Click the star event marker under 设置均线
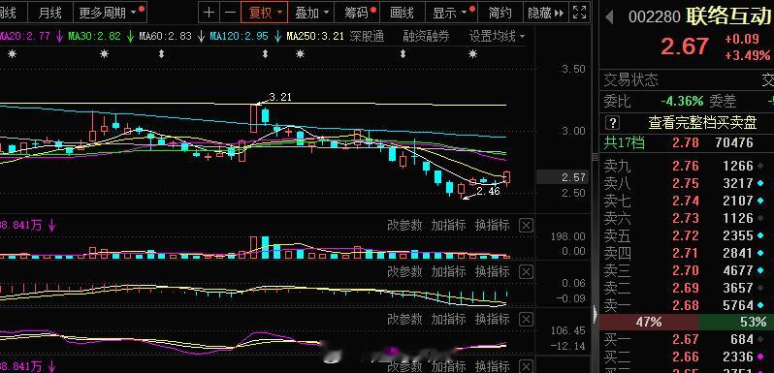The image size is (774, 373). point(473,54)
